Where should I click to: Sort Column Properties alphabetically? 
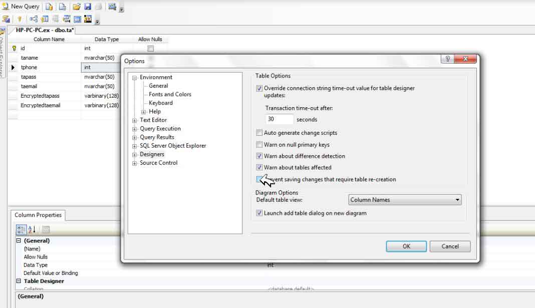32,229
